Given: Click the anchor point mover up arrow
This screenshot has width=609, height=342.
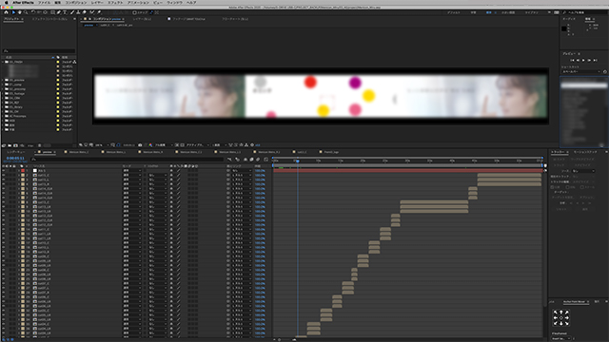Looking at the screenshot, I should point(560,313).
